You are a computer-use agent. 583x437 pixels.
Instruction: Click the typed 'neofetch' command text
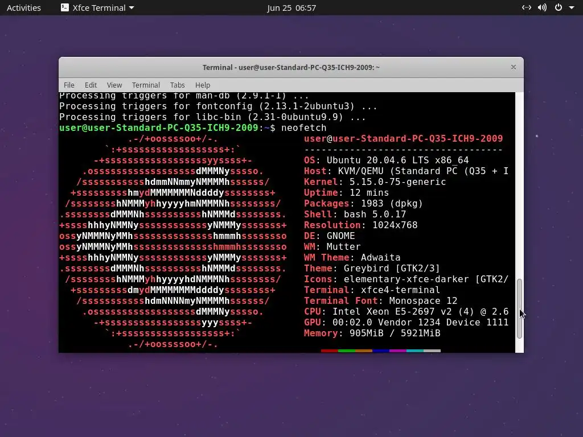304,128
